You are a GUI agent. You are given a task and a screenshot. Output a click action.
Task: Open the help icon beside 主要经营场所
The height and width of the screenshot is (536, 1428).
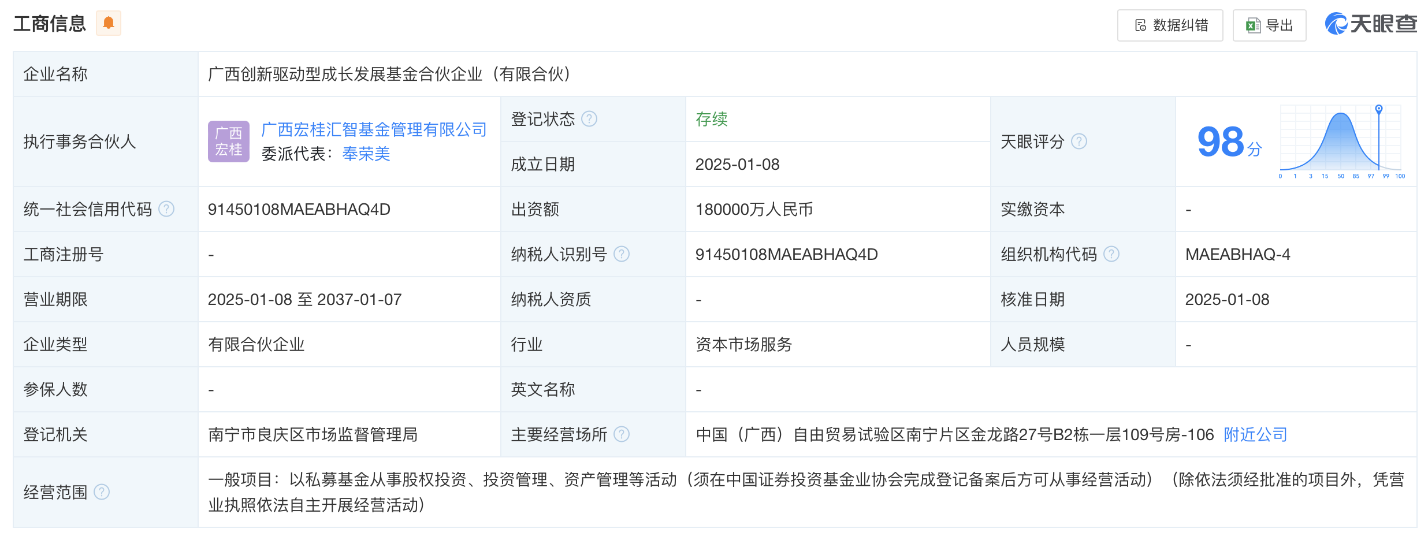tap(621, 434)
